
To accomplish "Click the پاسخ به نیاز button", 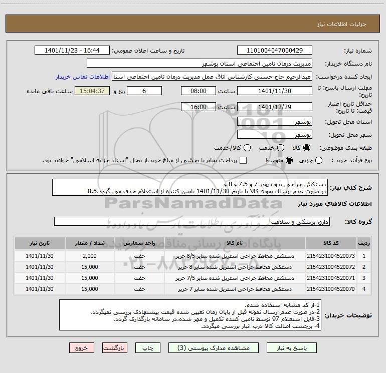I will click(x=291, y=348).
